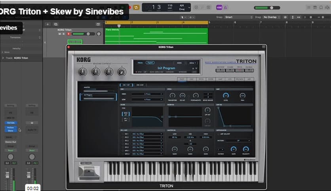Click Realtime Controls knob 4
The image size is (331, 191).
click(x=122, y=72)
